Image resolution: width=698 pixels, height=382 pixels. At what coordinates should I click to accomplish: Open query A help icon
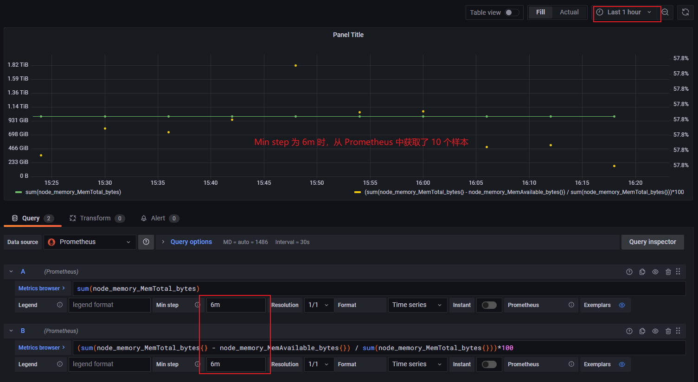pyautogui.click(x=629, y=272)
